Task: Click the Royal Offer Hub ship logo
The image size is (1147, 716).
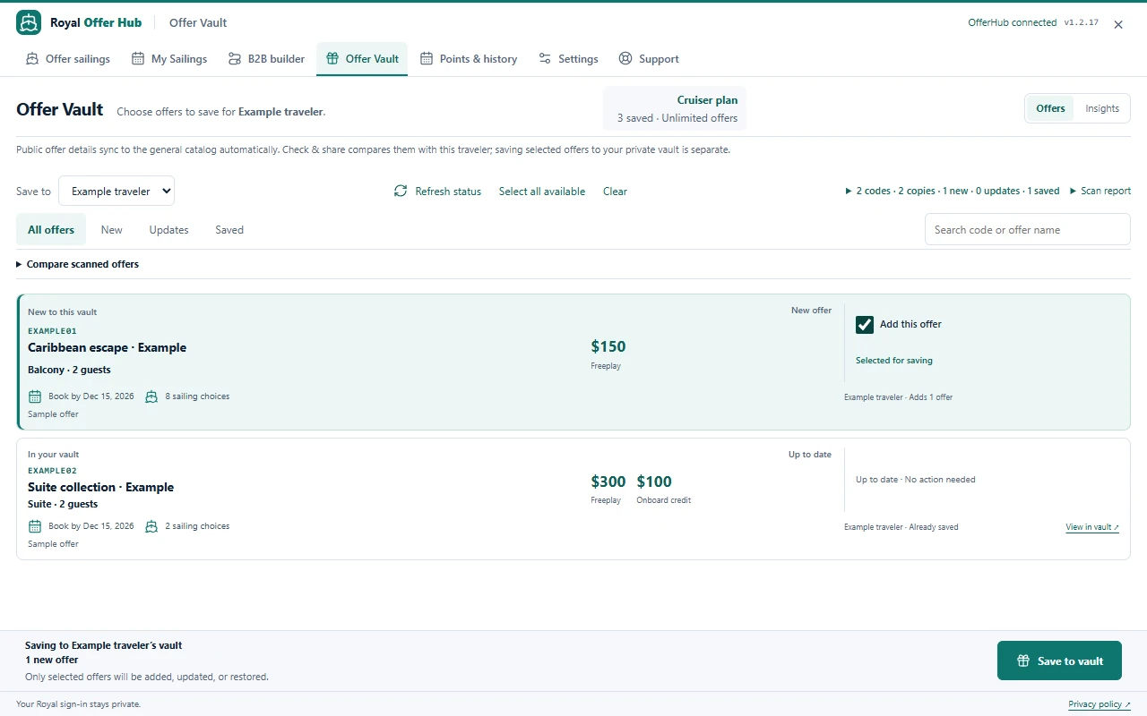Action: point(29,22)
